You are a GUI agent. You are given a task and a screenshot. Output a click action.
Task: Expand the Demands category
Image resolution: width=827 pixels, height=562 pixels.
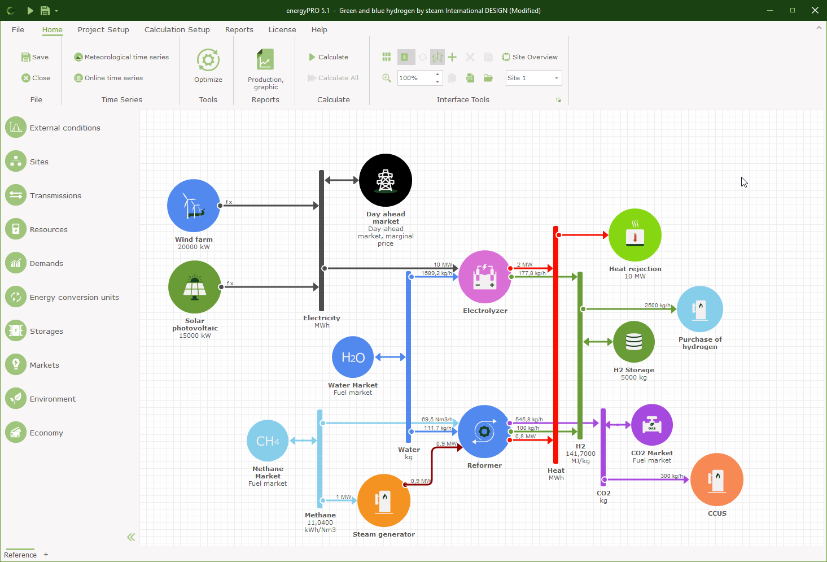pyautogui.click(x=34, y=263)
